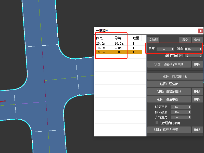Click the 路牙宽度 spinner arrows
204x153 pixels.
click(x=190, y=107)
